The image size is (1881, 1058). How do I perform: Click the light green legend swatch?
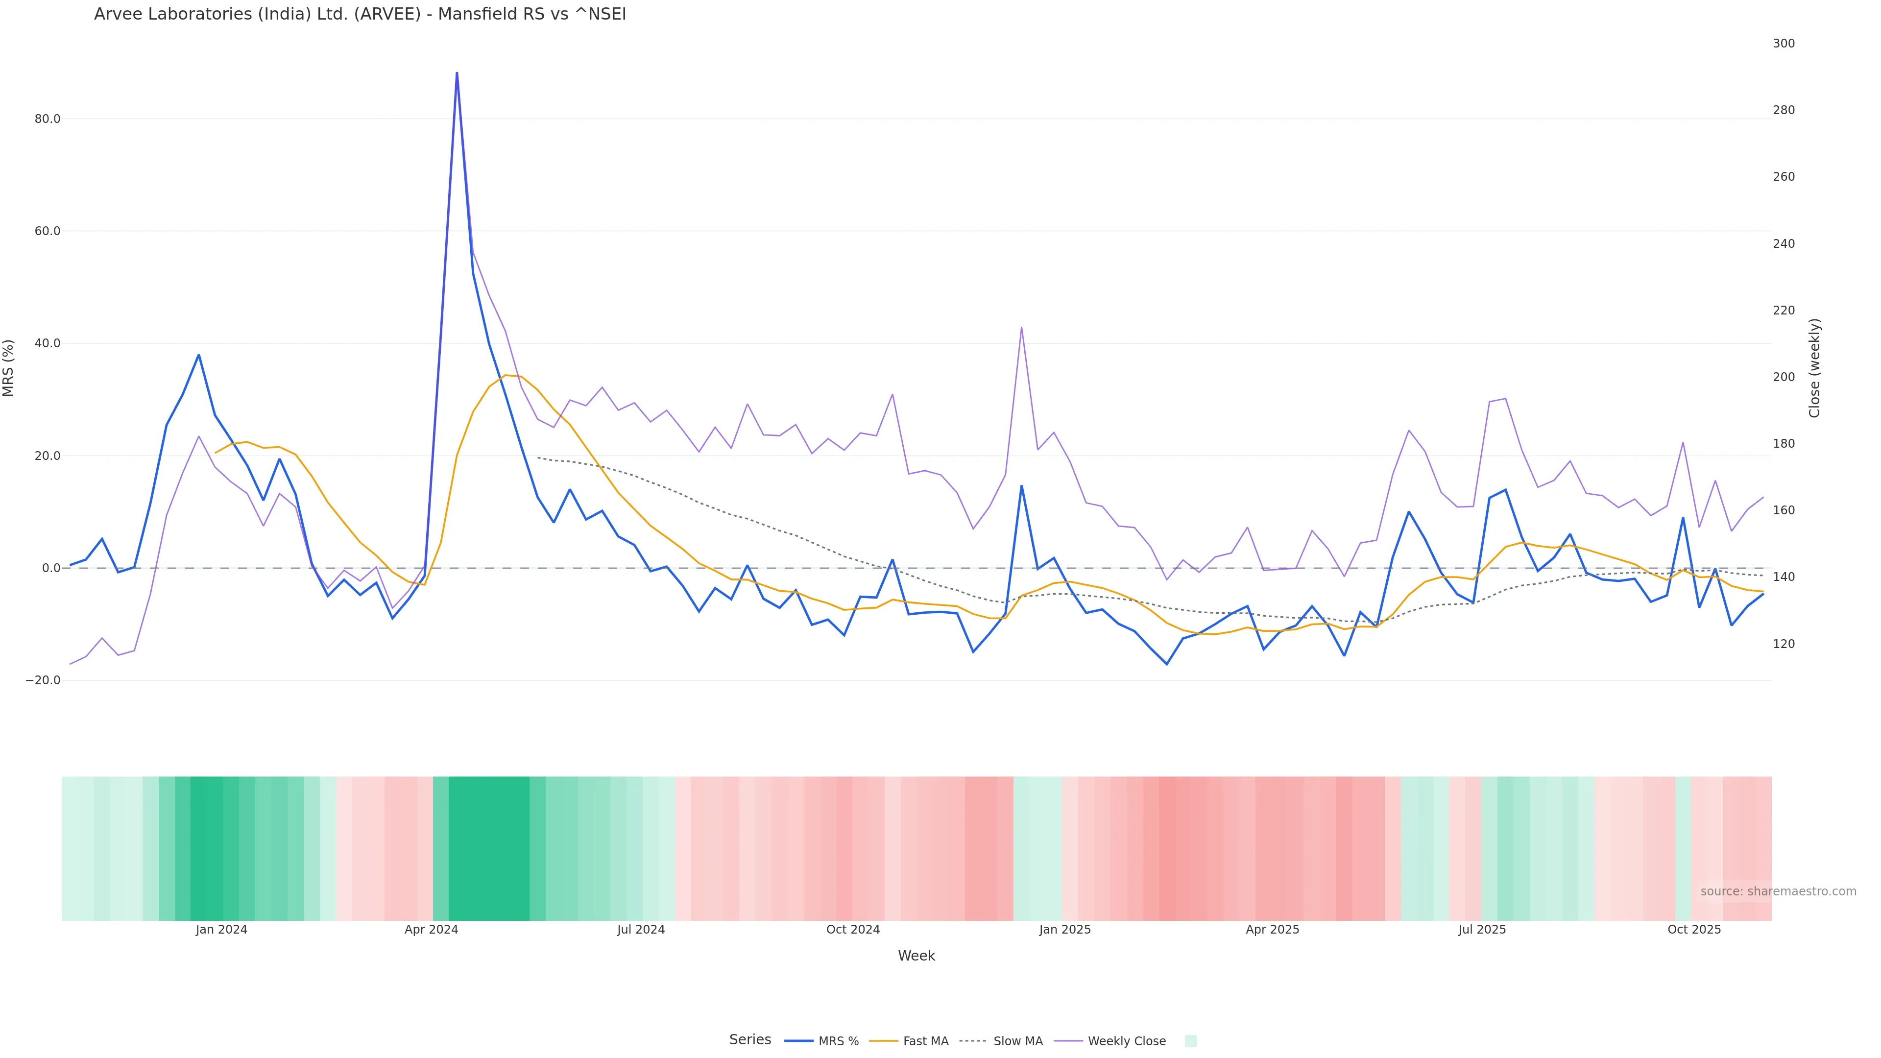pyautogui.click(x=1190, y=1041)
